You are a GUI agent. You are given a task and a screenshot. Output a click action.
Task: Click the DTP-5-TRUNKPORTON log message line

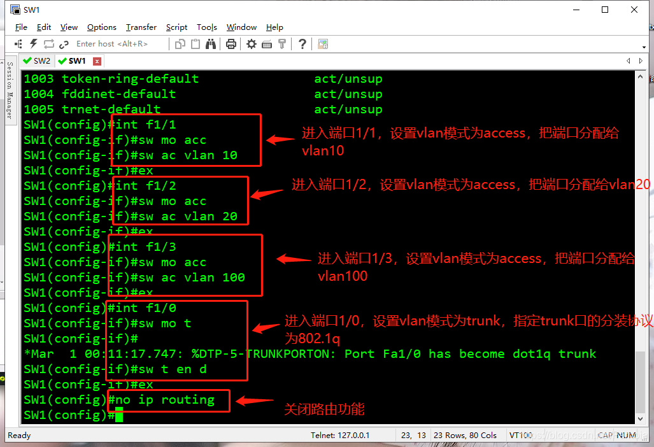point(310,353)
